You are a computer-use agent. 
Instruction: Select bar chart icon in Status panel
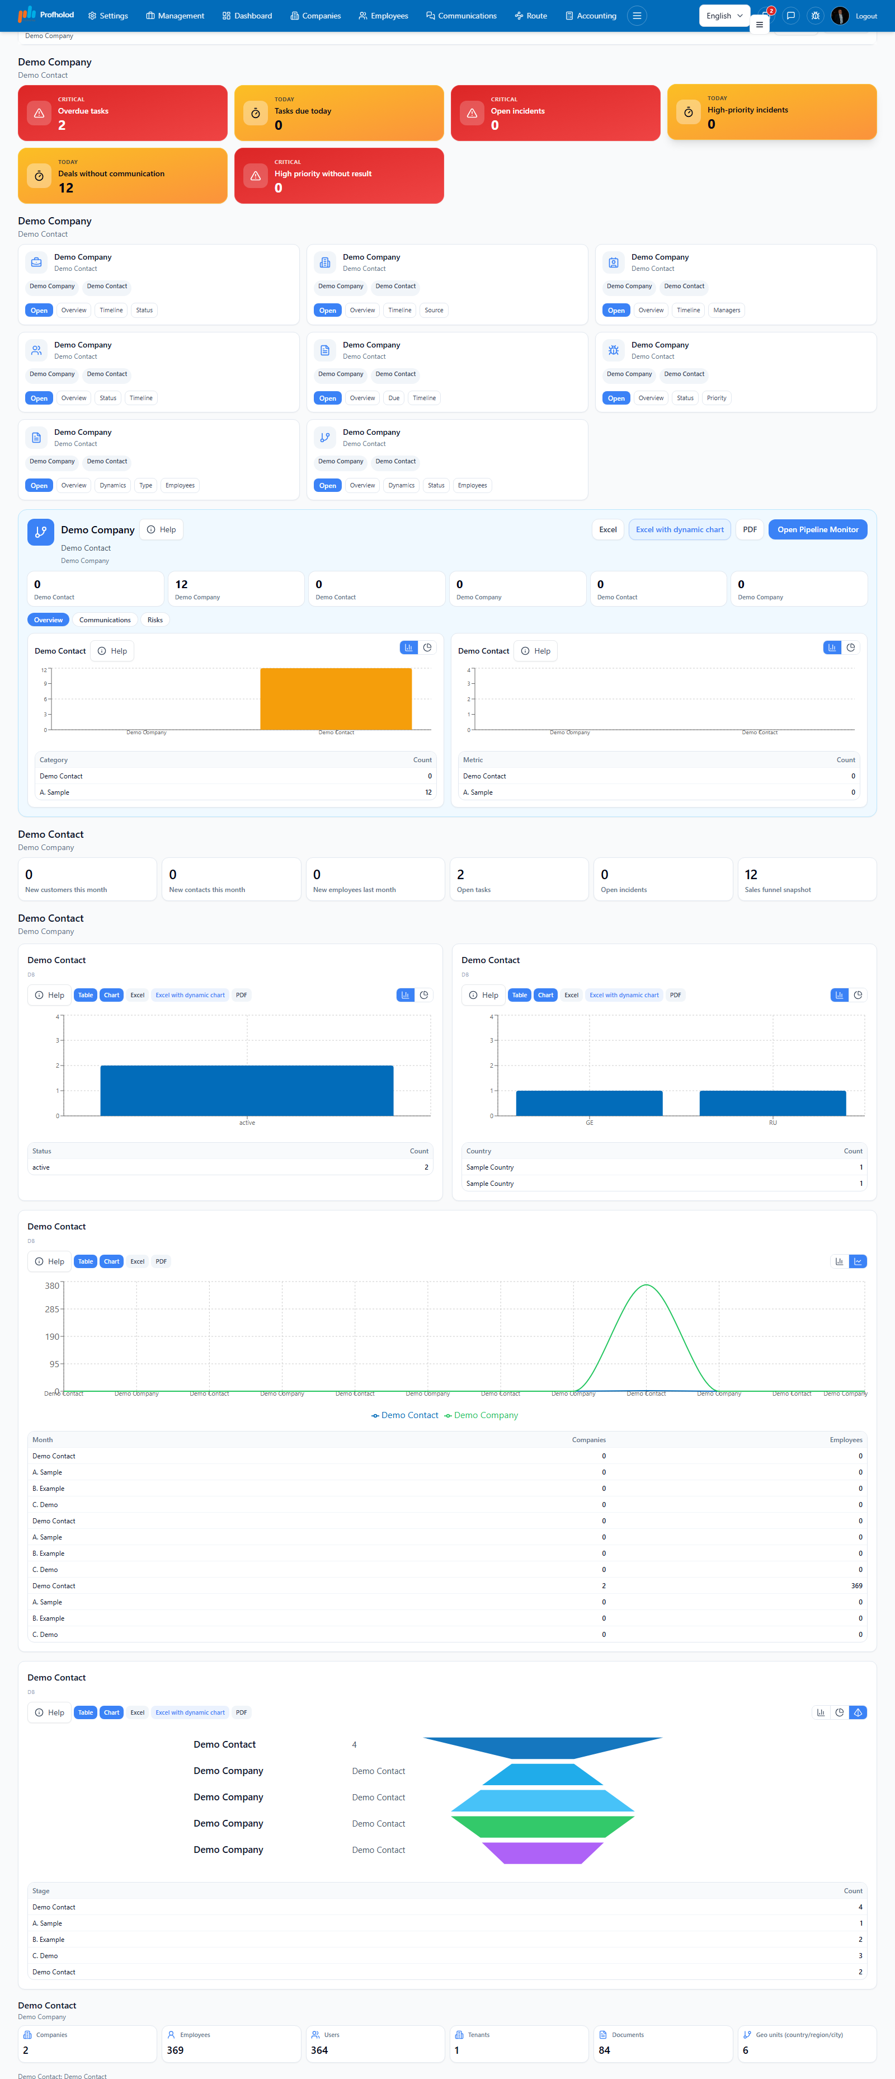pos(405,995)
